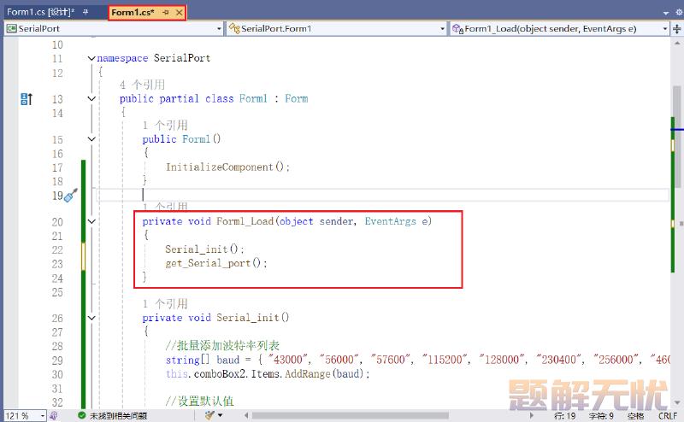The image size is (684, 422).
Task: Click the vertical scrollbar down arrow
Action: pos(677,402)
